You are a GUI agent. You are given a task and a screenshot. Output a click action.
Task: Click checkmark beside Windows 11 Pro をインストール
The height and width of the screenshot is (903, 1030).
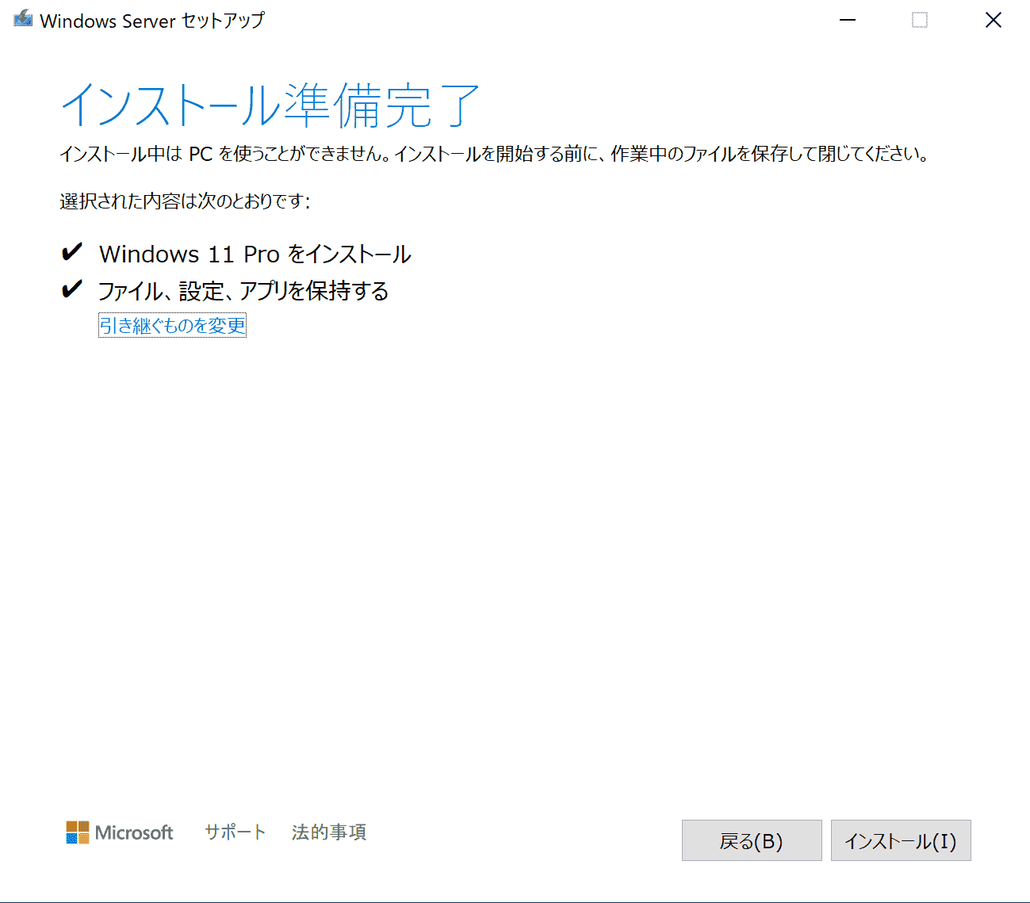[71, 253]
